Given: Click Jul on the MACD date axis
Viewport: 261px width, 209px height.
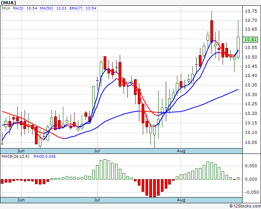Looking at the screenshot, I should (x=97, y=200).
